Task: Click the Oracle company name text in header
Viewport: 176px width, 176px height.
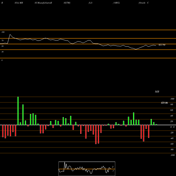Action: (x=142, y=3)
